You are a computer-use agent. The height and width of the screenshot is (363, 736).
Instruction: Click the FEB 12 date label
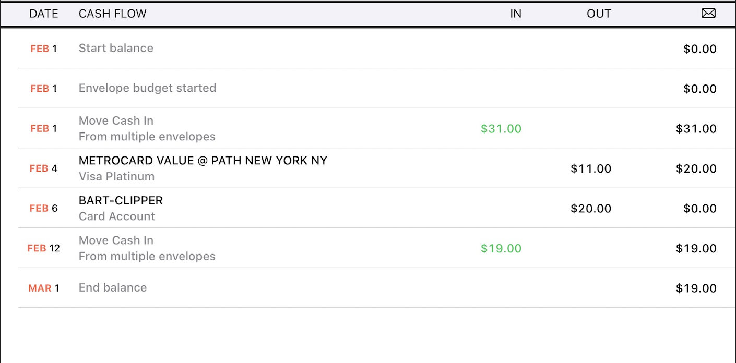coord(44,248)
